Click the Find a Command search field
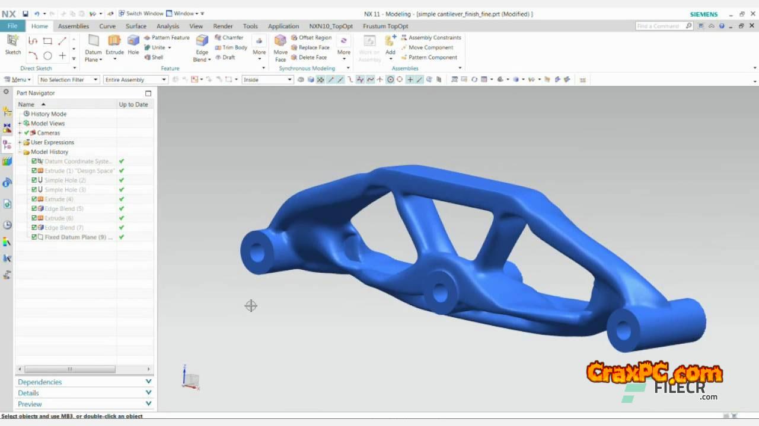This screenshot has width=759, height=426. [660, 26]
